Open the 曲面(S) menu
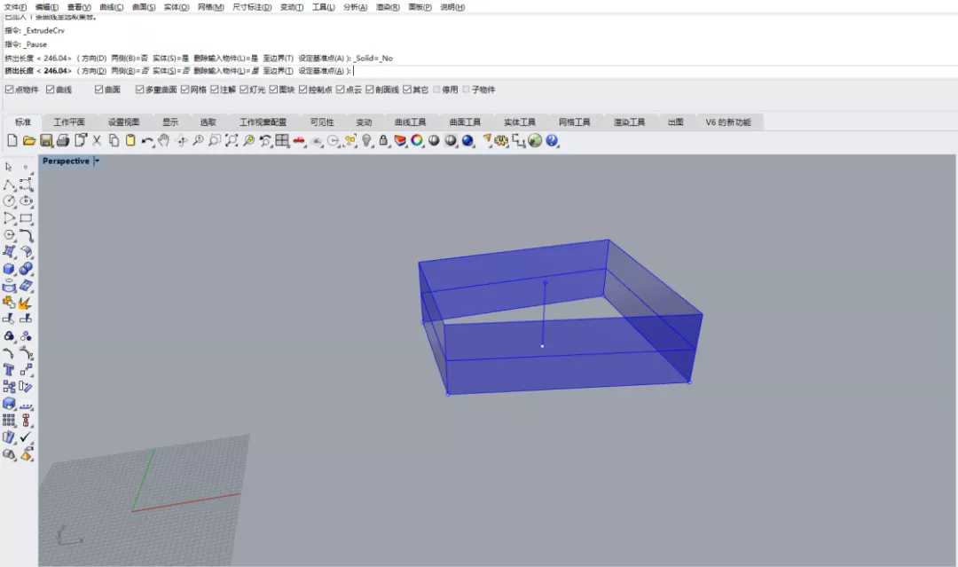958x567 pixels. coord(144,7)
